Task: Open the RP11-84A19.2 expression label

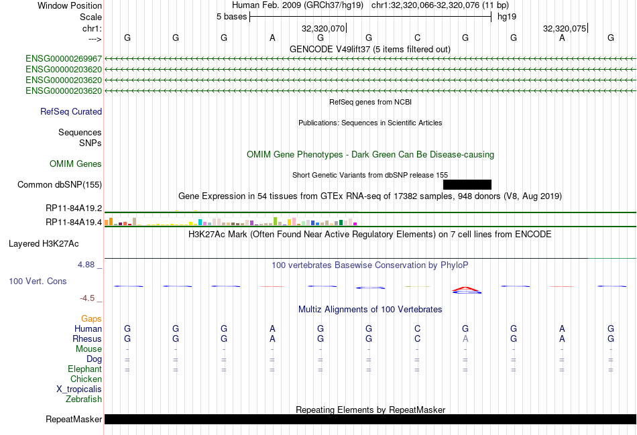Action: coord(74,208)
